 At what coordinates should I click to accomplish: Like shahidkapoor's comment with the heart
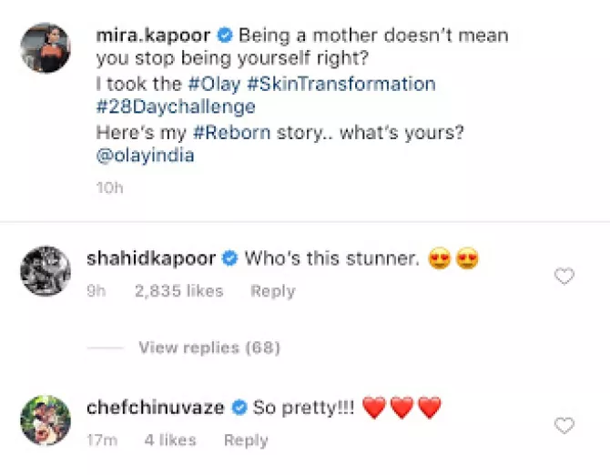tap(564, 276)
